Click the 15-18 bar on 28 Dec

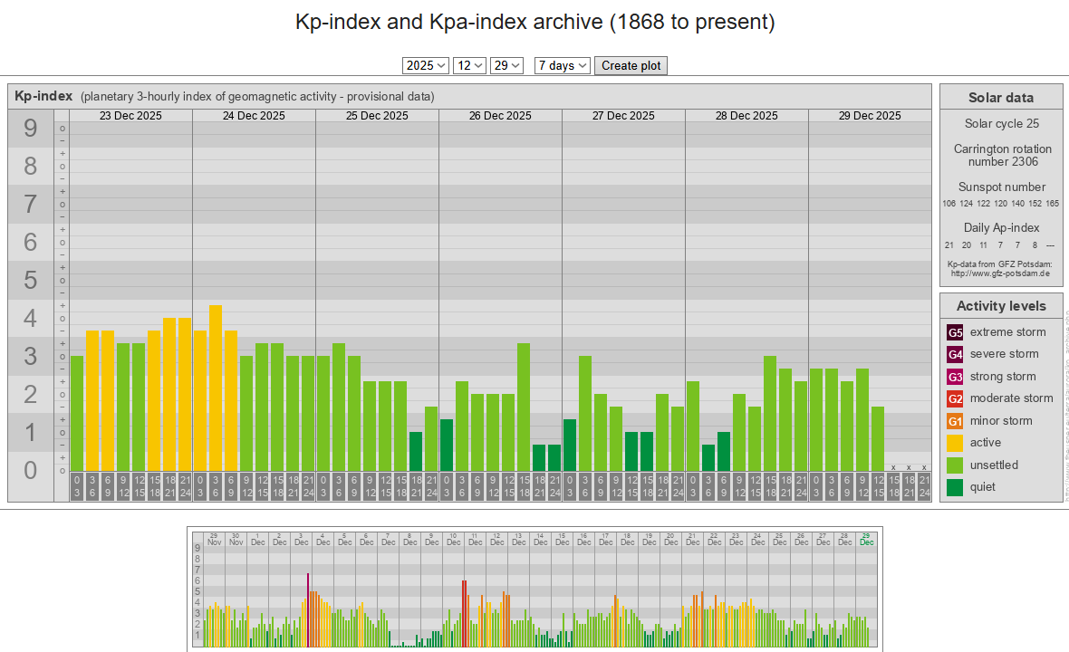coord(770,414)
